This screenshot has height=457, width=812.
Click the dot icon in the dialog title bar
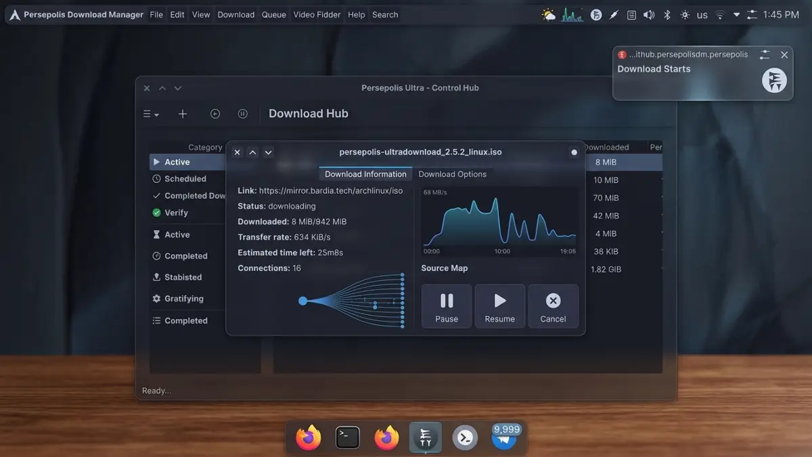coord(574,152)
